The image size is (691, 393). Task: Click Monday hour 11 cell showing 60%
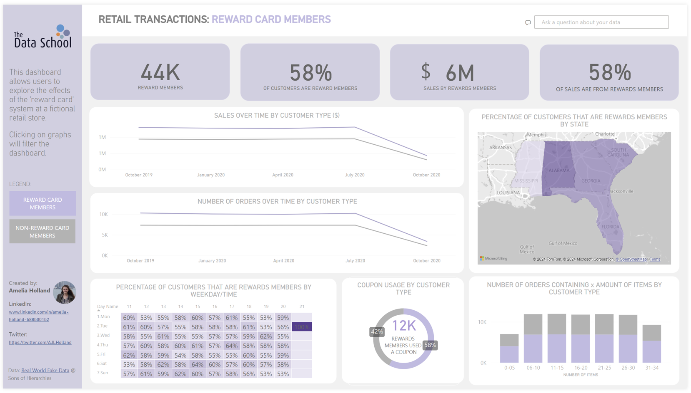point(129,317)
